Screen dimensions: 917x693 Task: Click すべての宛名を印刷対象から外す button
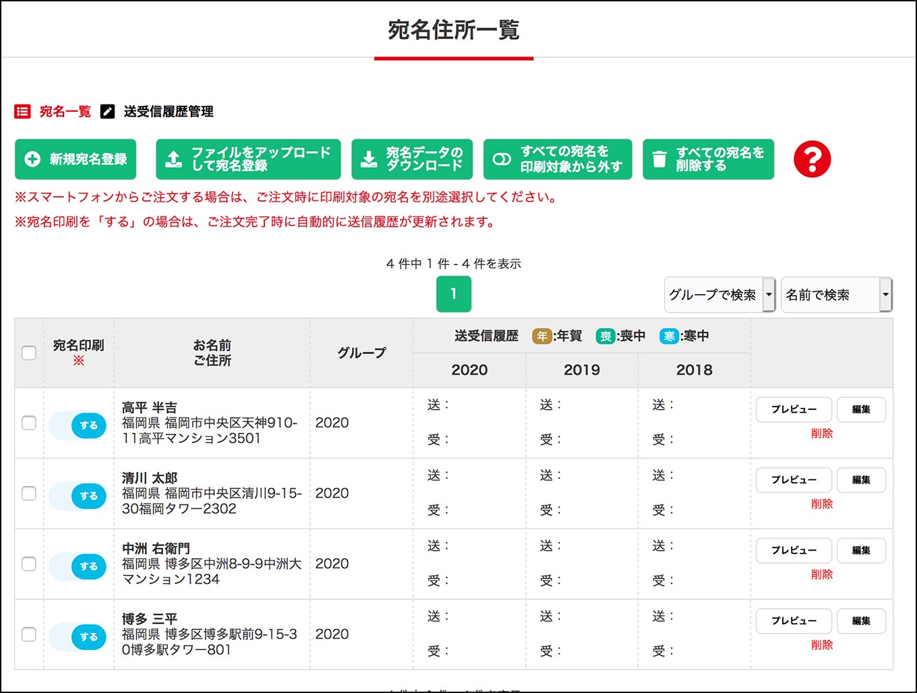point(558,159)
